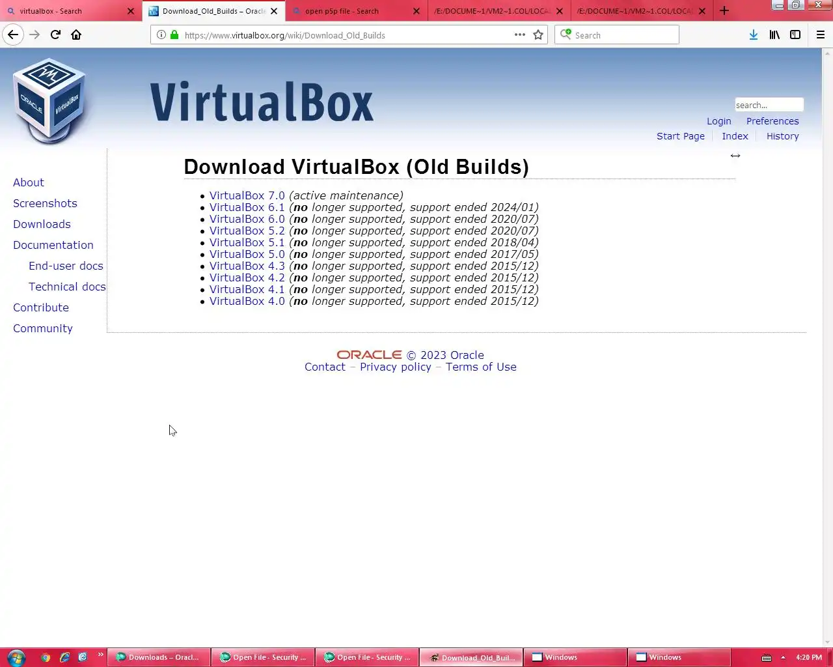Open End-user docs link
The image size is (833, 667).
pos(66,266)
